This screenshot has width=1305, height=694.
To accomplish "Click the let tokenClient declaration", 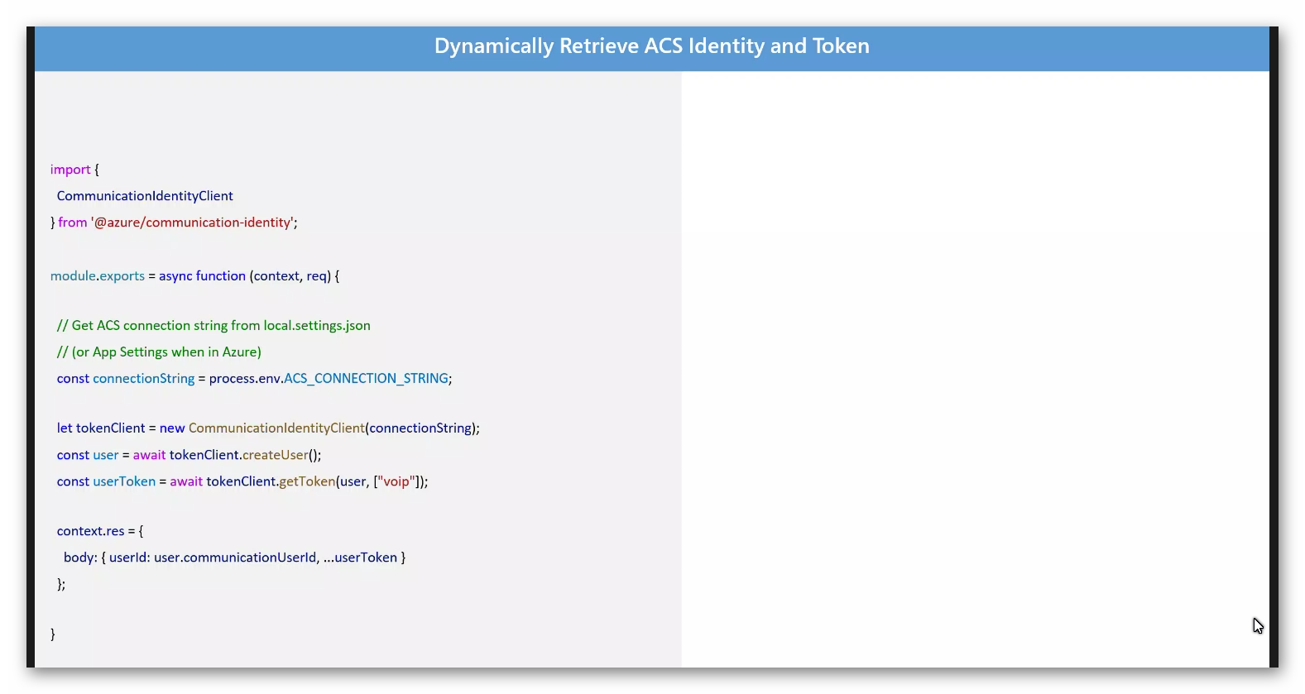I will tap(101, 428).
